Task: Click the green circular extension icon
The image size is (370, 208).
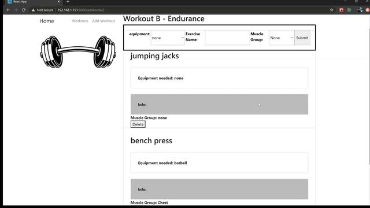Action: click(x=349, y=10)
